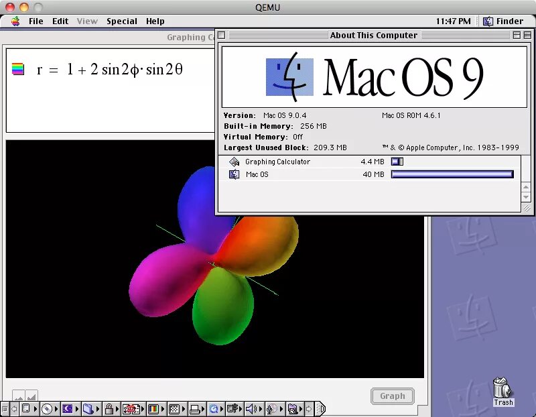Open the Help menu
Image resolution: width=536 pixels, height=417 pixels.
pyautogui.click(x=155, y=21)
